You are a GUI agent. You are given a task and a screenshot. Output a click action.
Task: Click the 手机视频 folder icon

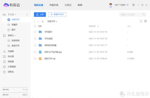pyautogui.click(x=40, y=39)
